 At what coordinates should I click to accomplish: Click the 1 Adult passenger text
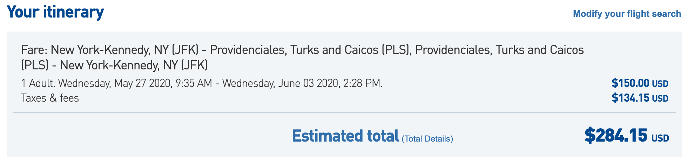pos(38,83)
